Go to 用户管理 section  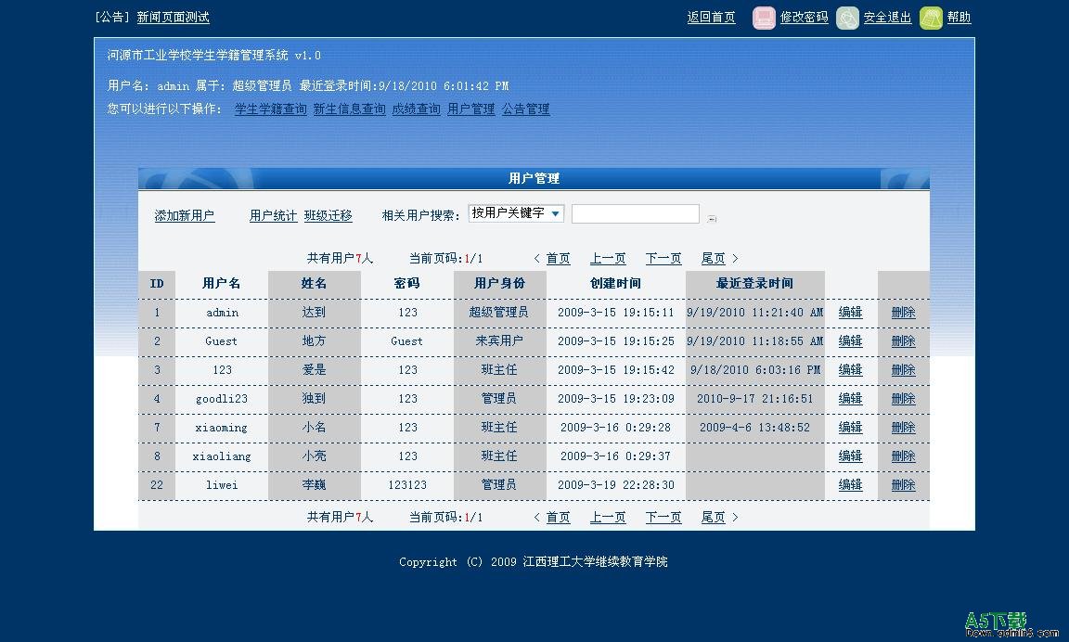471,109
